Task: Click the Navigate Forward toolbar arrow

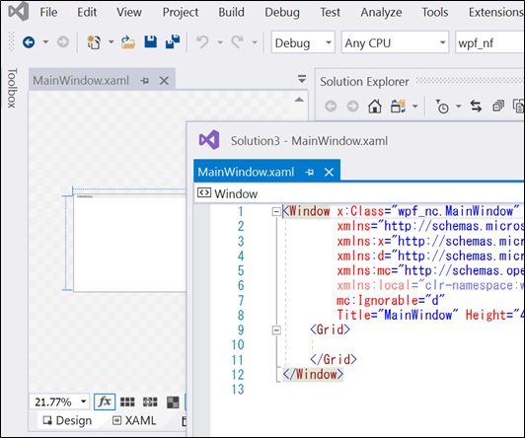Action: tap(63, 42)
